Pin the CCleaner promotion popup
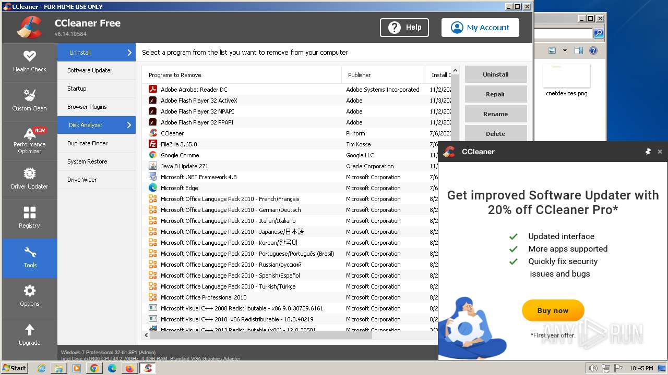The image size is (668, 375). pyautogui.click(x=648, y=152)
